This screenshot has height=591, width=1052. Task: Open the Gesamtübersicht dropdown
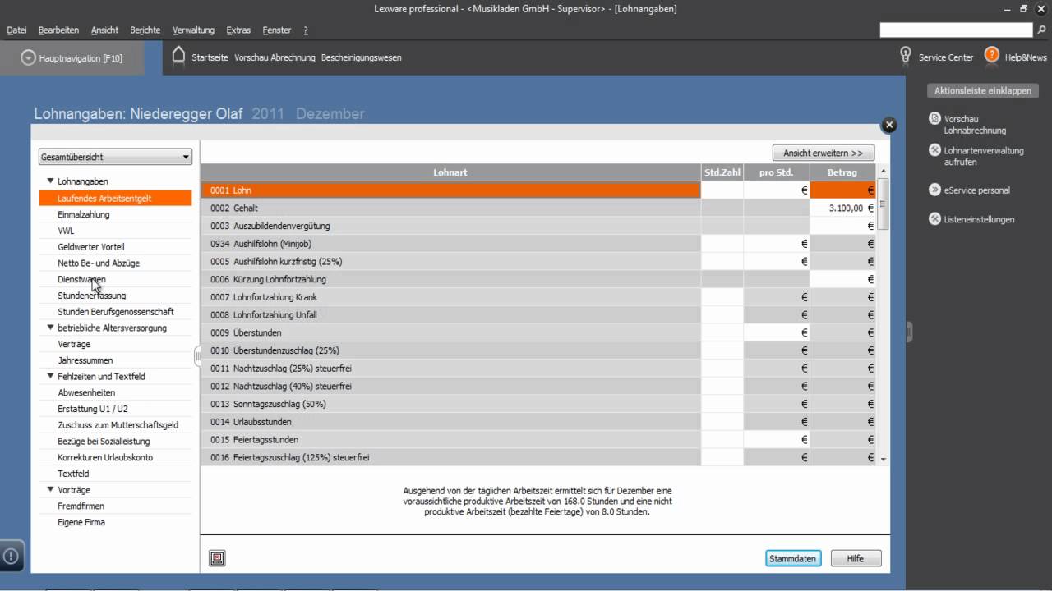[x=115, y=157]
